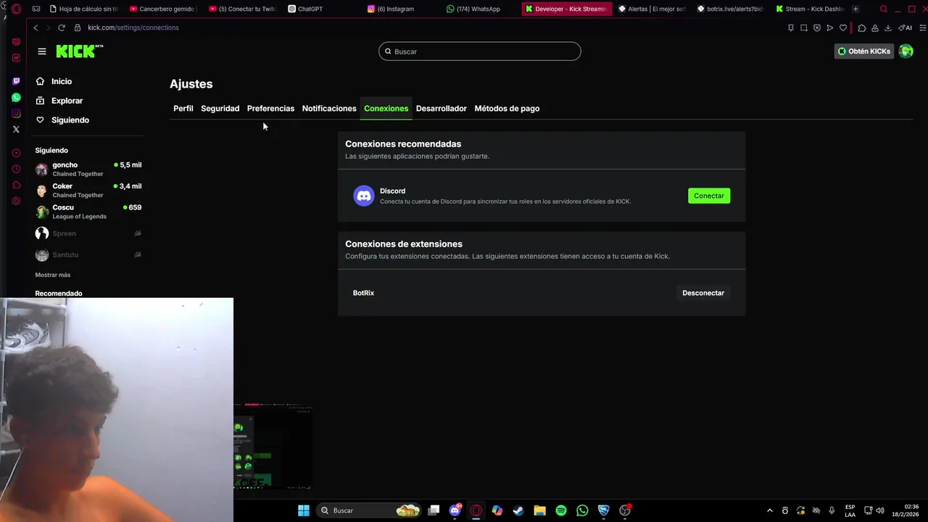Switch to Stream - Kick Dashboard tab
The image size is (928, 522).
811,9
